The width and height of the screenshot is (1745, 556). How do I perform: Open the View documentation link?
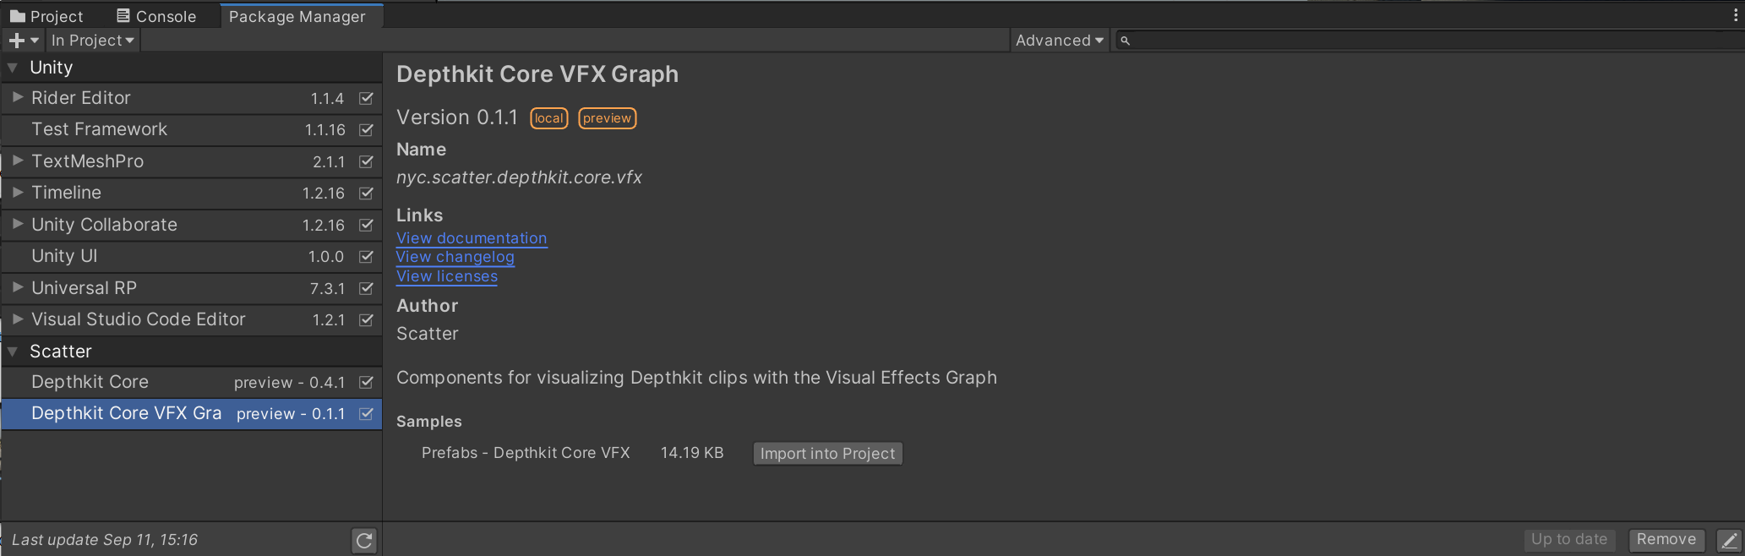471,238
